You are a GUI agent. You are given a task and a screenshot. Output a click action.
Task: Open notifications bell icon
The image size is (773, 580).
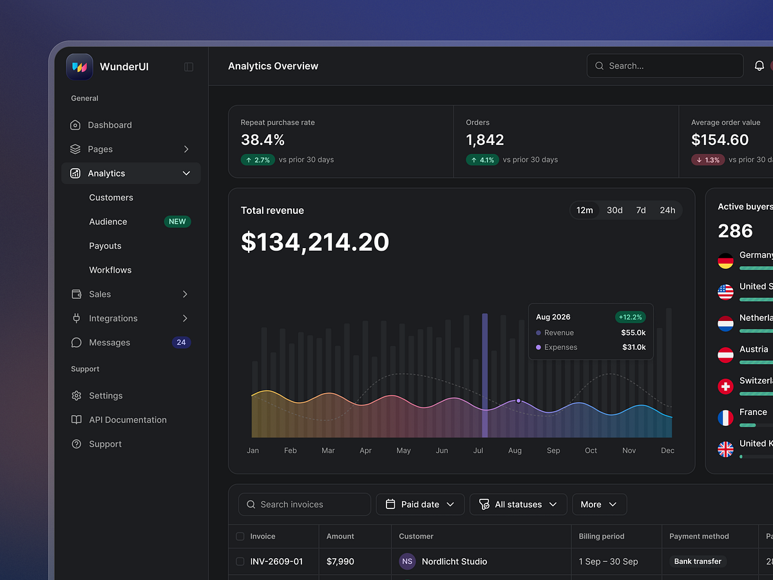click(x=759, y=66)
